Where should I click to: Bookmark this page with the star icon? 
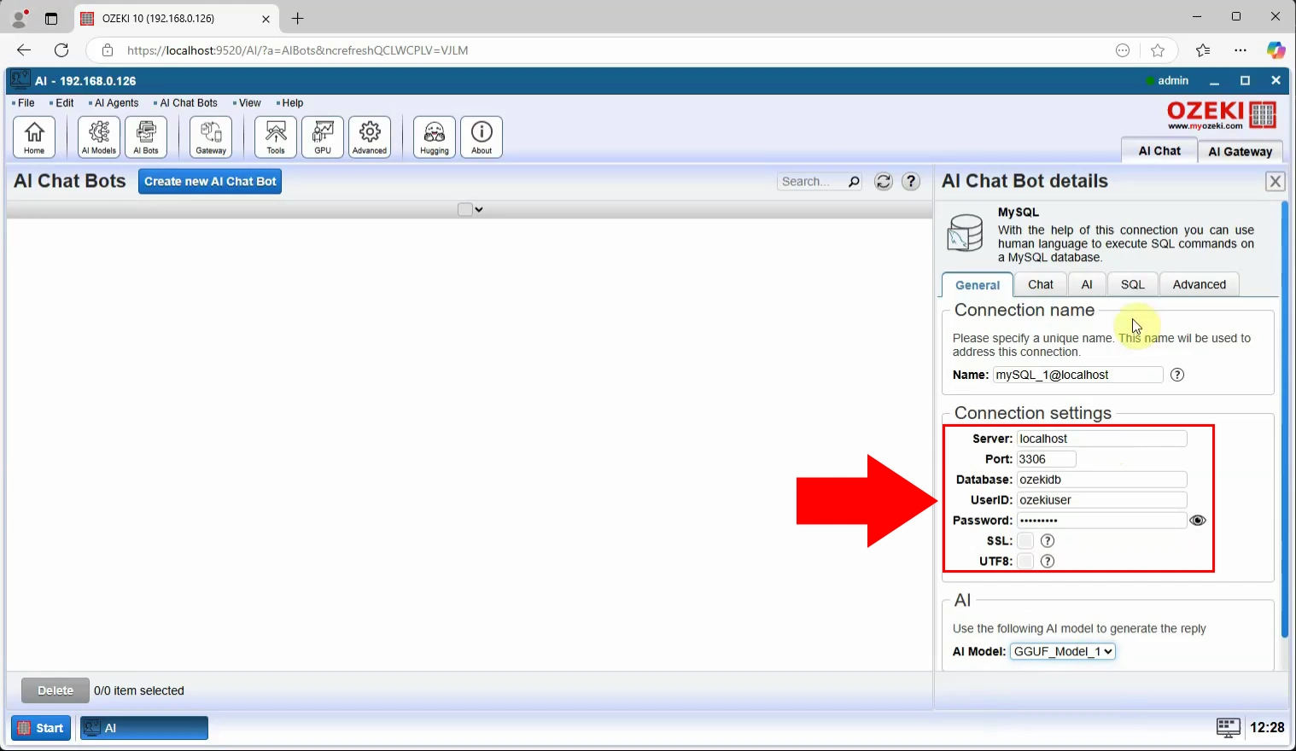pos(1158,50)
